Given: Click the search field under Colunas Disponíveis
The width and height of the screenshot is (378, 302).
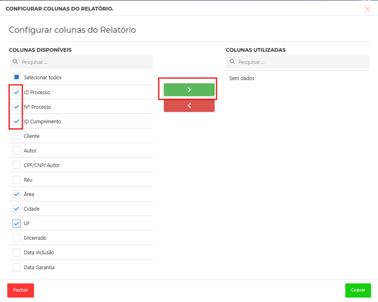Looking at the screenshot, I should (x=85, y=62).
